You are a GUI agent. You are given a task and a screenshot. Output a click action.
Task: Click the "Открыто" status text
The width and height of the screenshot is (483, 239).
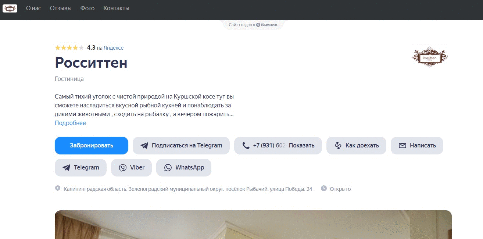pyautogui.click(x=340, y=189)
